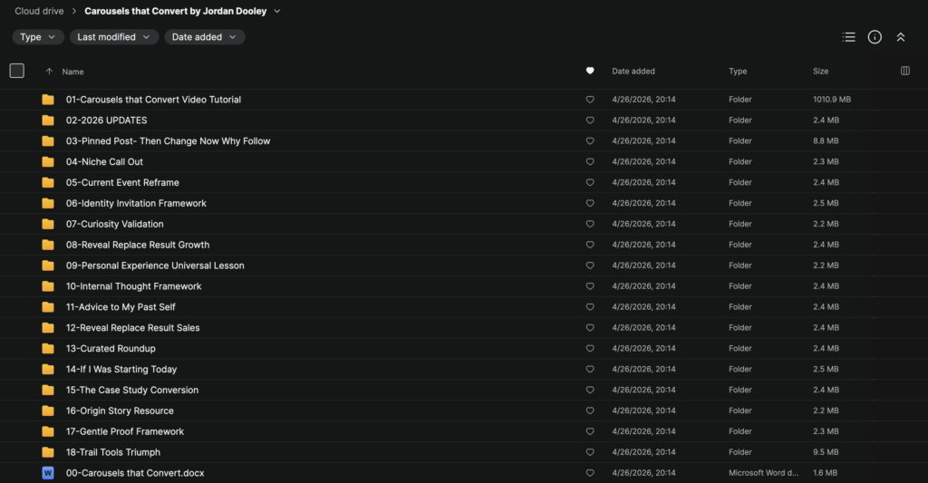The width and height of the screenshot is (928, 483).
Task: Open 01-Carousels that Convert Video Tutorial folder
Action: point(153,100)
